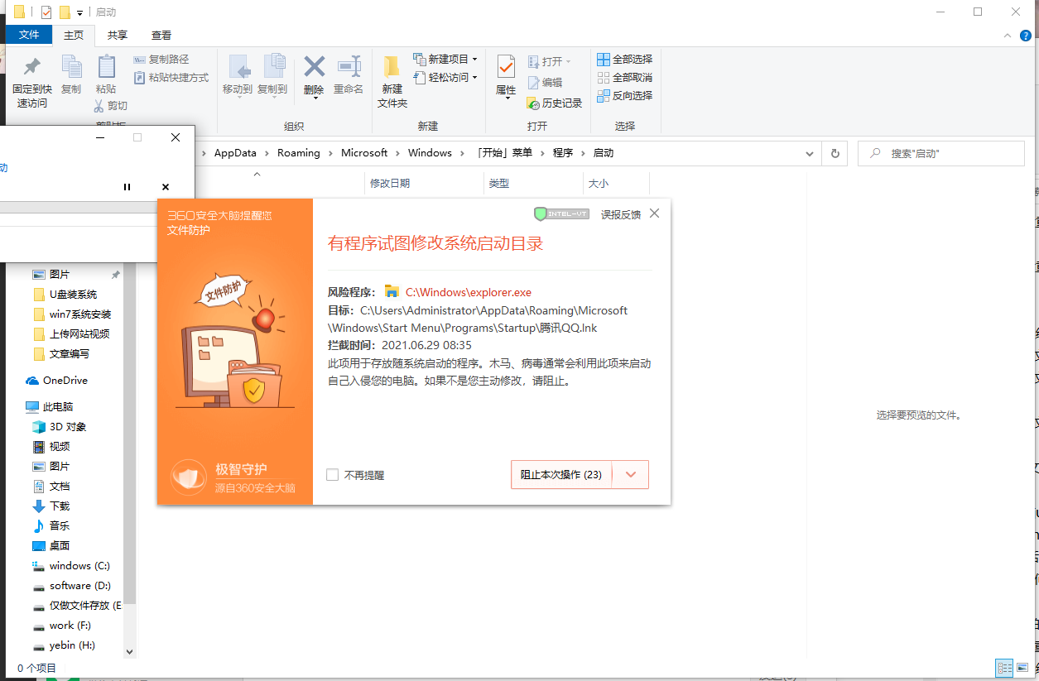Open History record in ribbon
The image size is (1039, 681).
(x=555, y=103)
